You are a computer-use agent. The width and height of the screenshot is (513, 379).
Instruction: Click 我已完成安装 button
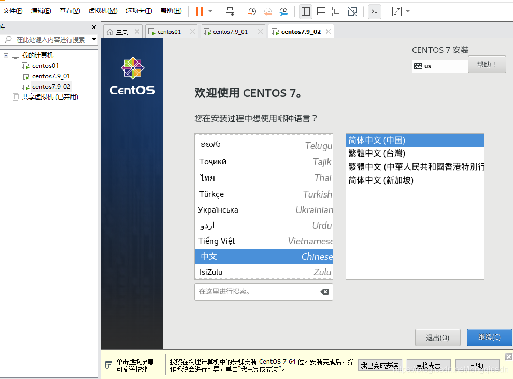coord(379,365)
